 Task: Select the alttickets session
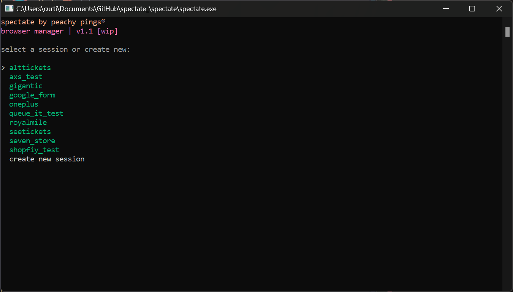[x=30, y=68]
